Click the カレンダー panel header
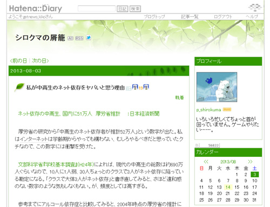This screenshot has width=270, height=207. point(228,152)
